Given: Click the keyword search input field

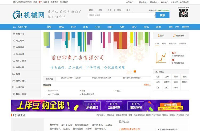Looking at the screenshot, I should [x=122, y=15].
